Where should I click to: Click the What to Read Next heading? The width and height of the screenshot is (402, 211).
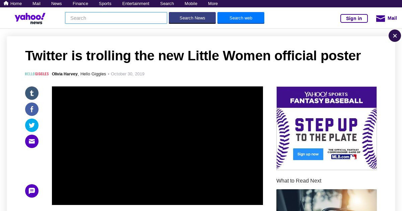pos(299,181)
